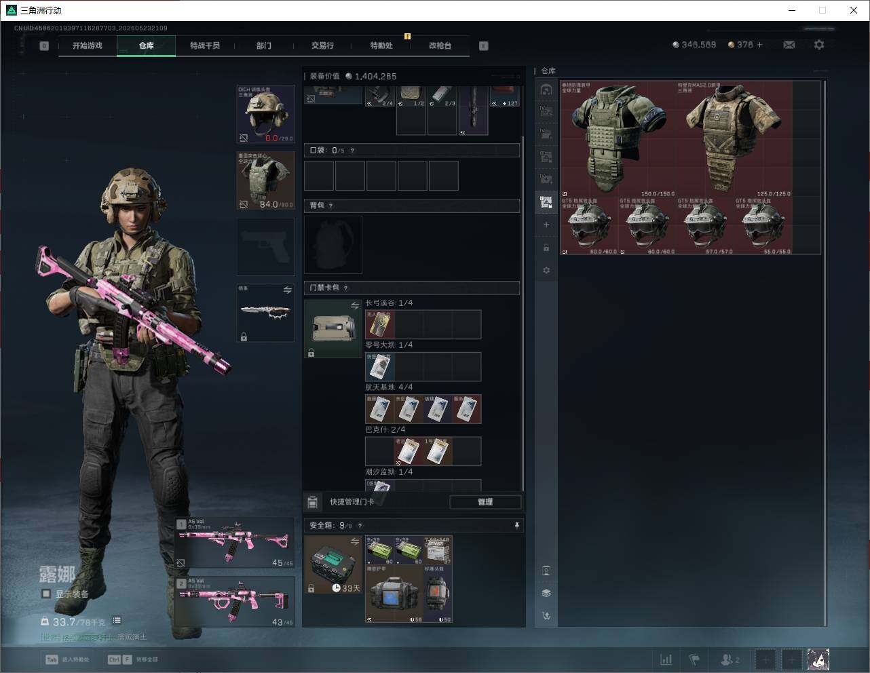This screenshot has height=673, width=870.
Task: Swap the safe box container
Action: pyautogui.click(x=354, y=541)
